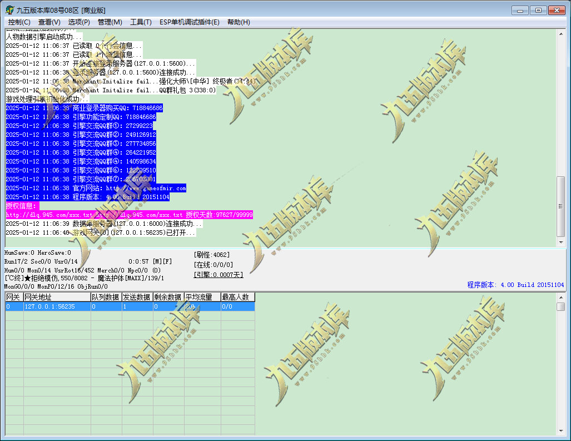Click the 游戏处理引擎初始化成功 log line
This screenshot has height=441, width=571.
(x=47, y=99)
